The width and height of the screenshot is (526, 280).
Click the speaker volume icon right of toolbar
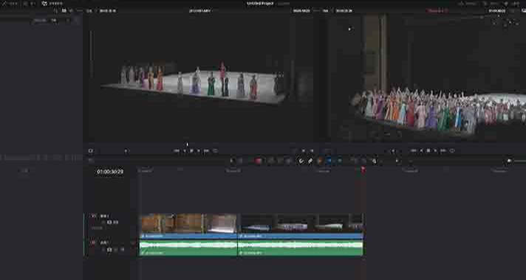click(509, 161)
